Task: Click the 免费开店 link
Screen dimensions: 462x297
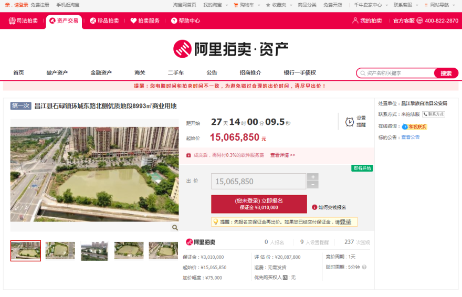Action: [x=333, y=5]
